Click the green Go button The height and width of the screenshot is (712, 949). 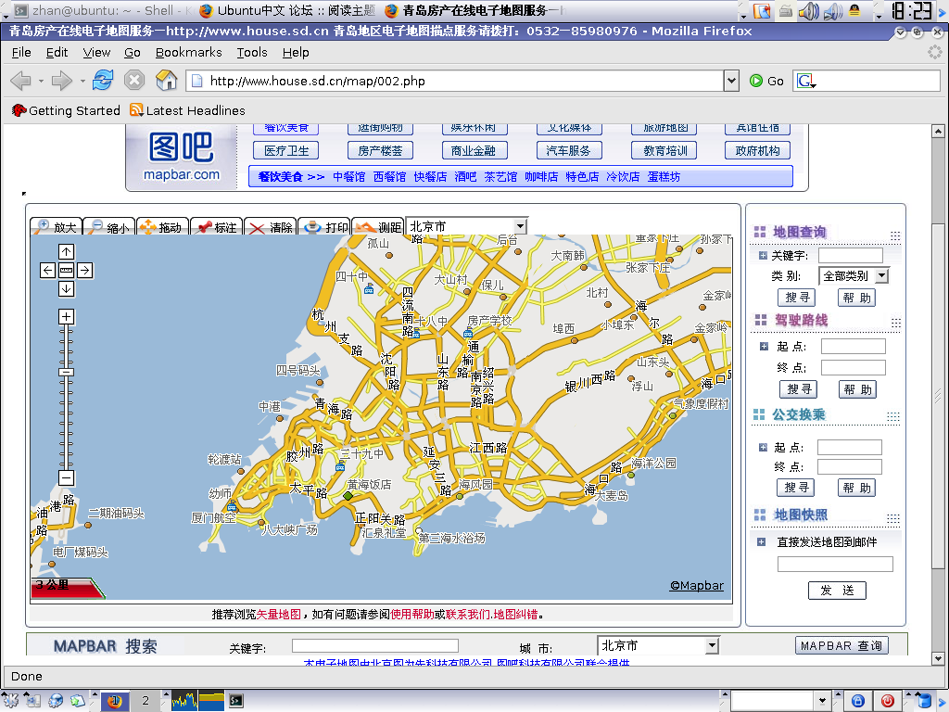pyautogui.click(x=766, y=81)
